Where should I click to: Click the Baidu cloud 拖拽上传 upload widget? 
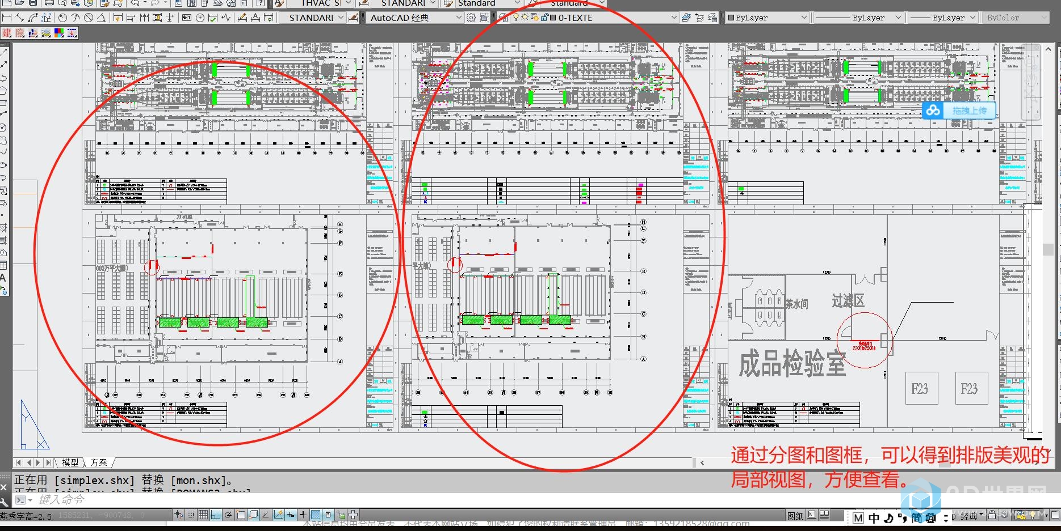(x=959, y=110)
